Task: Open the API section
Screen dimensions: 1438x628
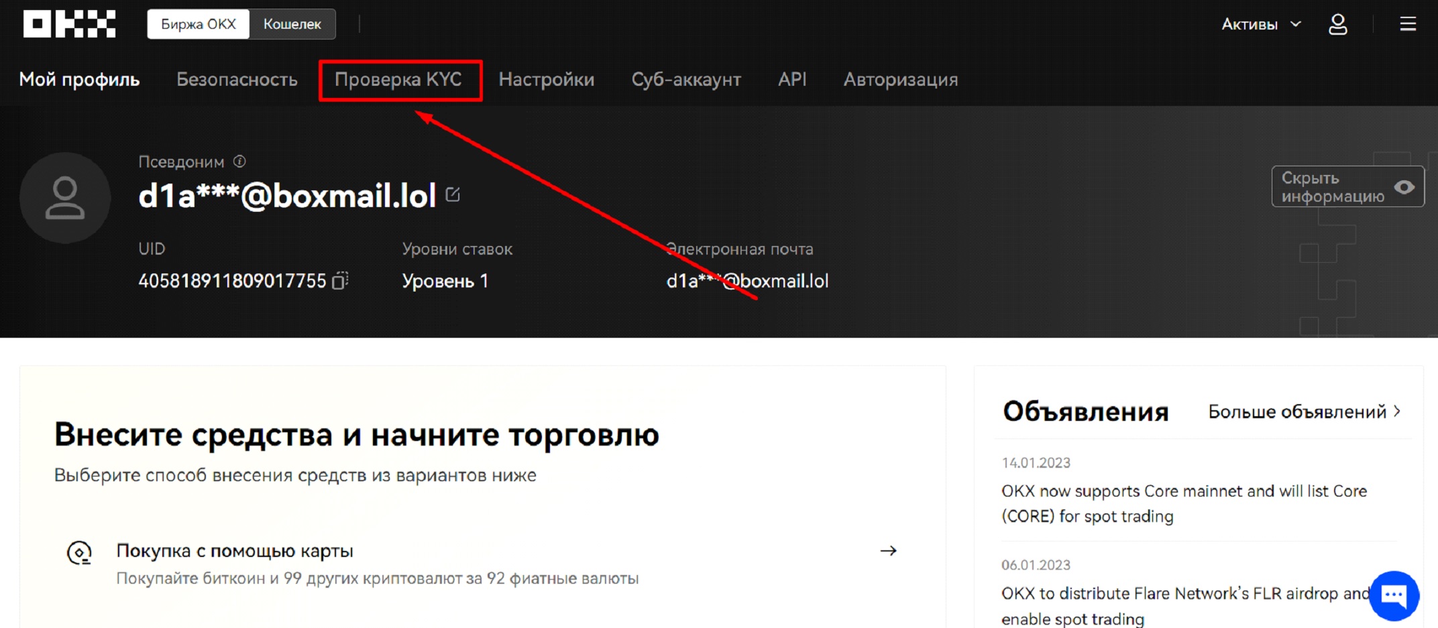Action: click(x=791, y=79)
